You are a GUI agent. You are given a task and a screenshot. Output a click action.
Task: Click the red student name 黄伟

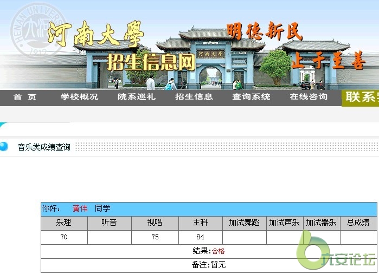(x=80, y=208)
